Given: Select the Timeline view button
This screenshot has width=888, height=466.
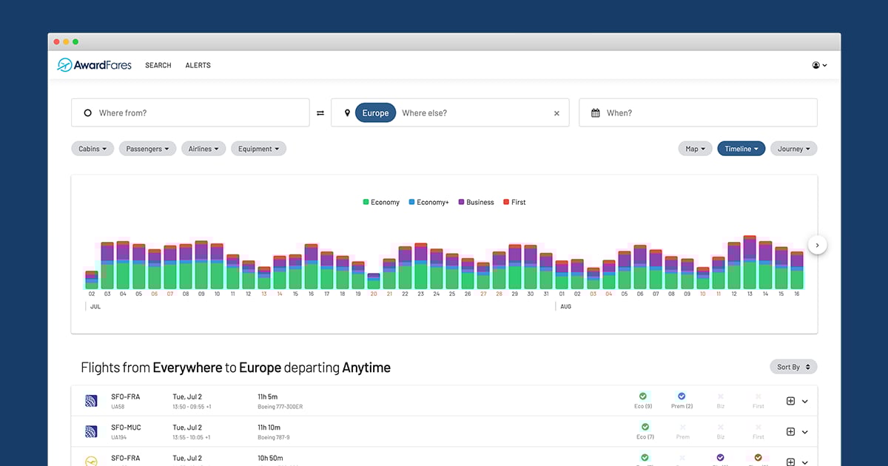Looking at the screenshot, I should (741, 149).
